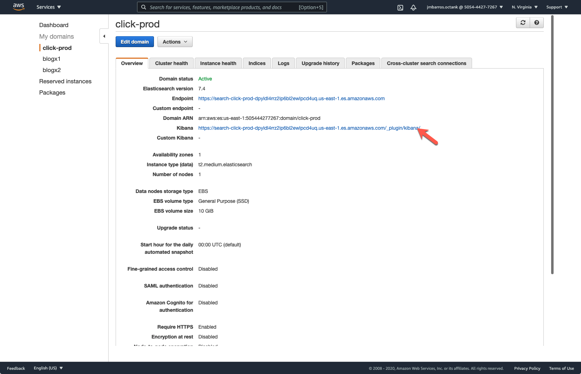Viewport: 581px width, 374px height.
Task: Expand the Support menu
Action: tap(557, 7)
